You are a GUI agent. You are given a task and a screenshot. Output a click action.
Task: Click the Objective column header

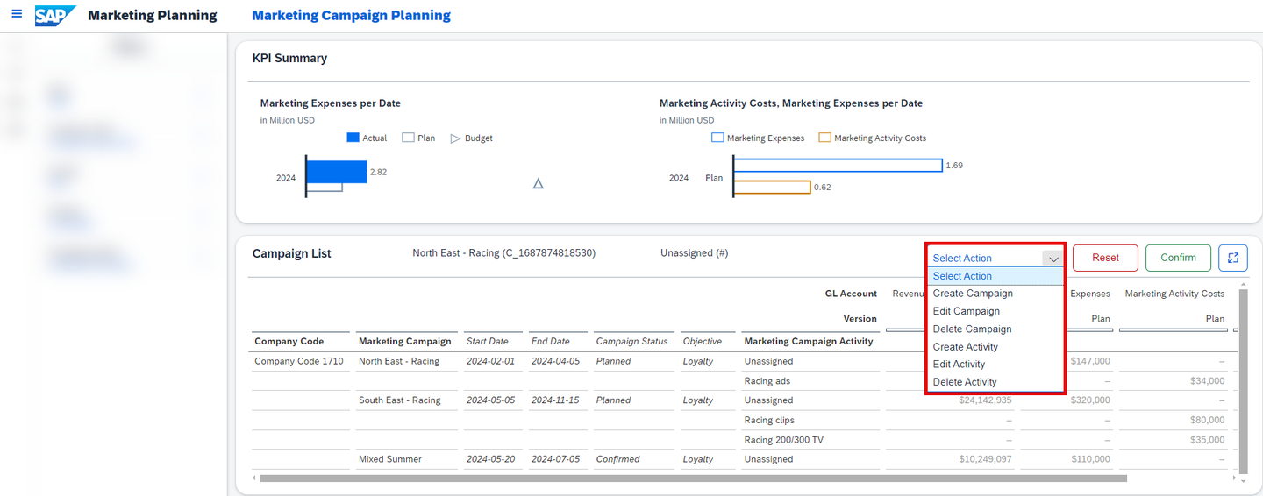[x=703, y=342]
